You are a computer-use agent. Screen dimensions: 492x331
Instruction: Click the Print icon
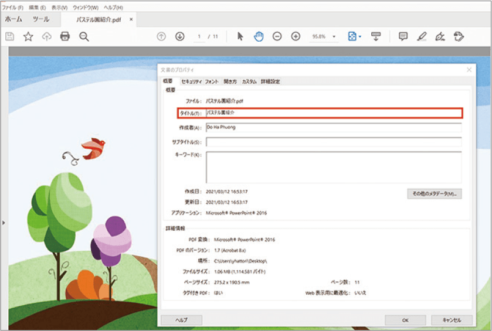point(65,36)
